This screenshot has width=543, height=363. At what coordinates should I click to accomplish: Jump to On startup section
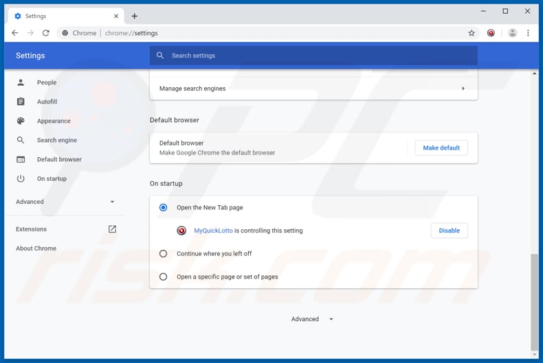(x=52, y=178)
